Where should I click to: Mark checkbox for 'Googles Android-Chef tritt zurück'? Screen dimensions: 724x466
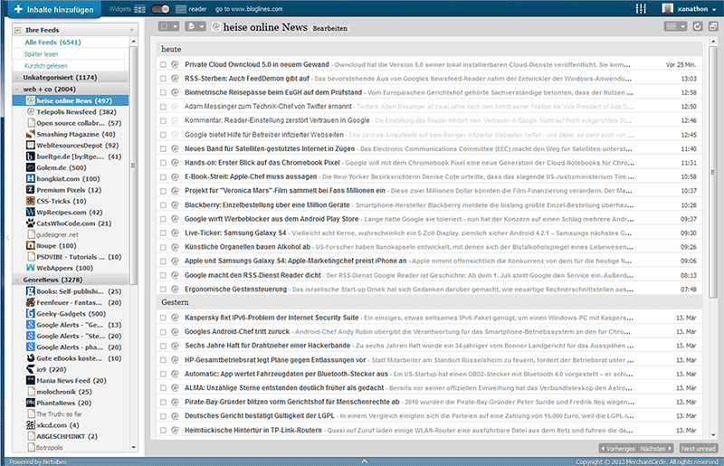(x=163, y=331)
